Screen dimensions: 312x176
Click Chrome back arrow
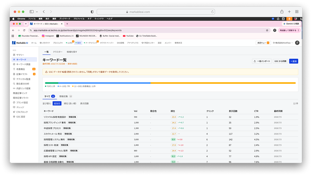[13, 30]
